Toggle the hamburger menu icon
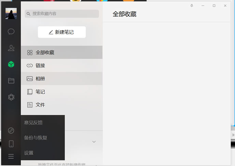The image size is (235, 166). point(11,156)
